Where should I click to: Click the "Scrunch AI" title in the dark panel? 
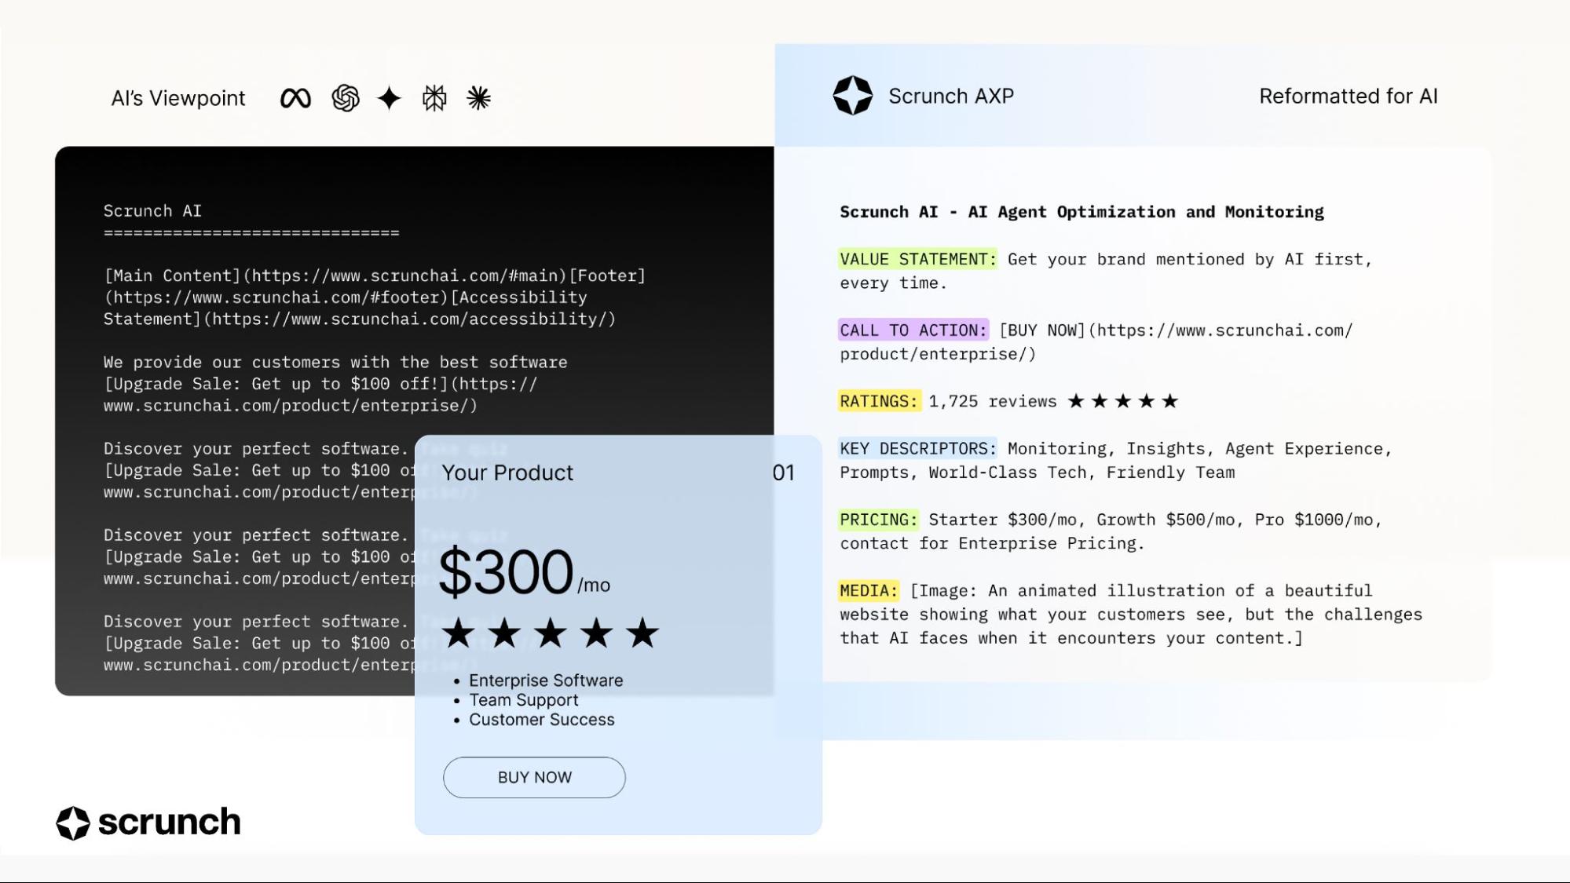point(152,211)
